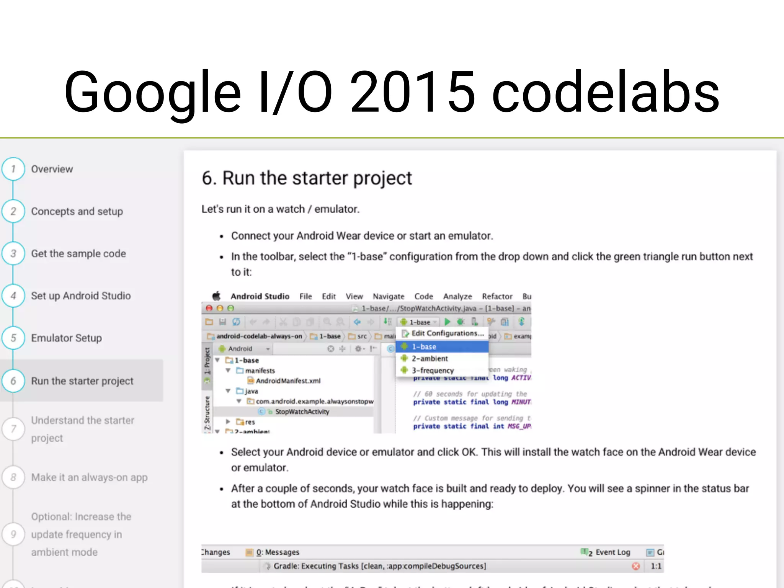Open project folder icon in toolbar
This screenshot has width=784, height=588.
[x=209, y=322]
